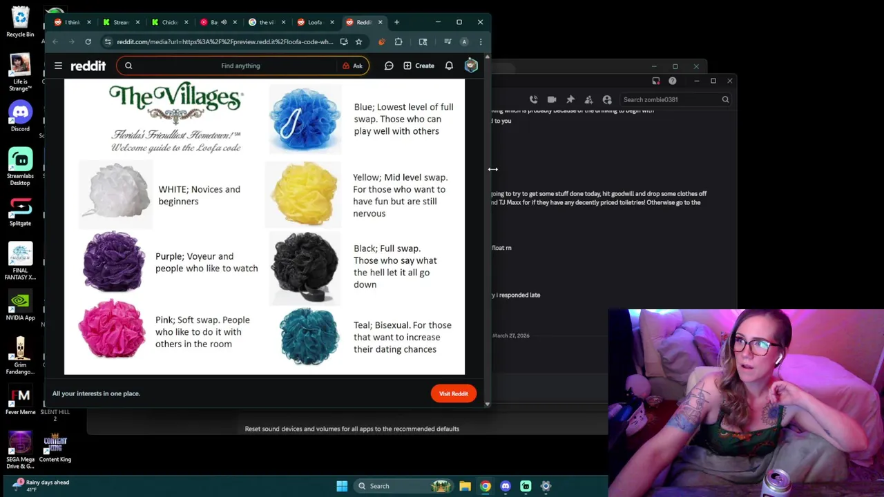Click the blue loofah image

tap(305, 119)
